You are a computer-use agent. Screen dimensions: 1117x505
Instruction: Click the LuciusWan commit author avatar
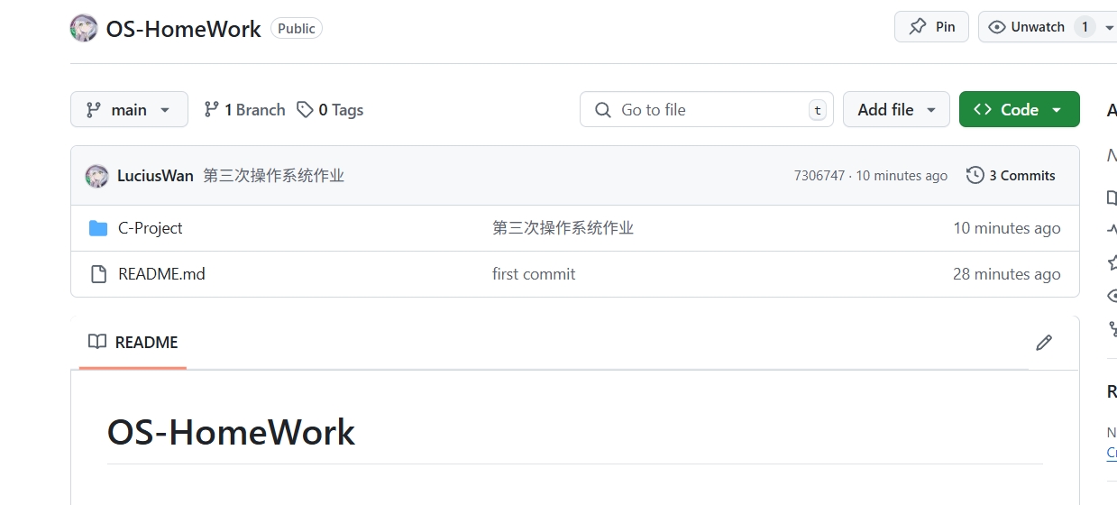(96, 176)
